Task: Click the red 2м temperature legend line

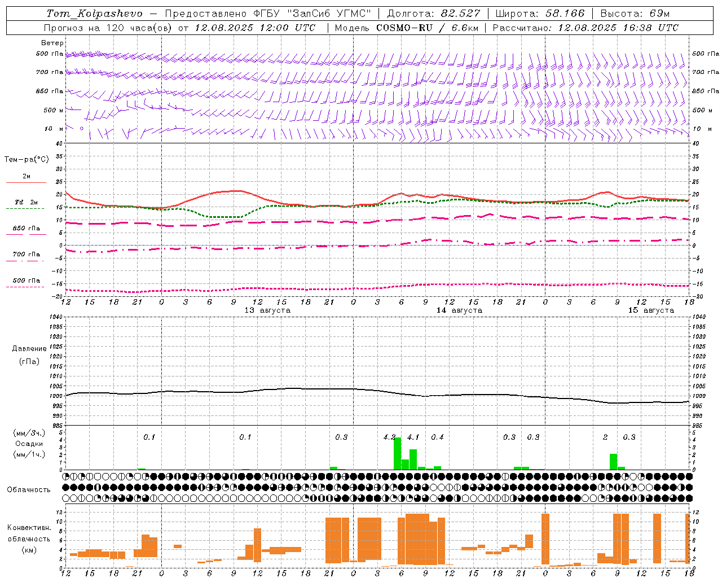Action: point(26,183)
